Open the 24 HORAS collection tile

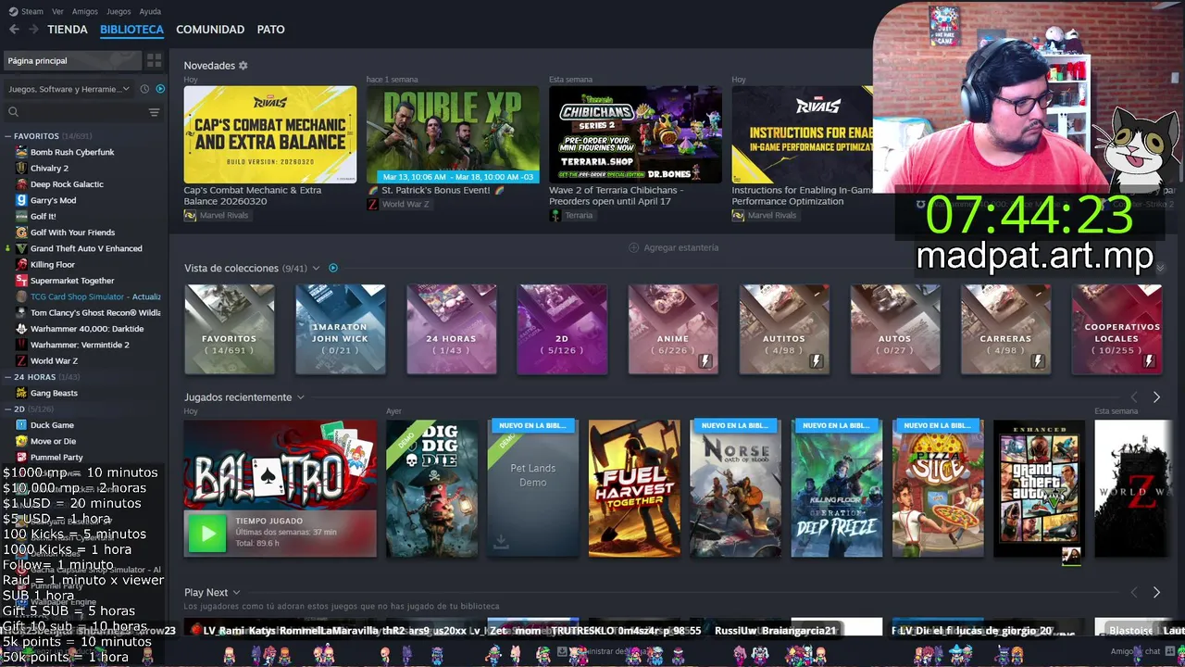(451, 330)
